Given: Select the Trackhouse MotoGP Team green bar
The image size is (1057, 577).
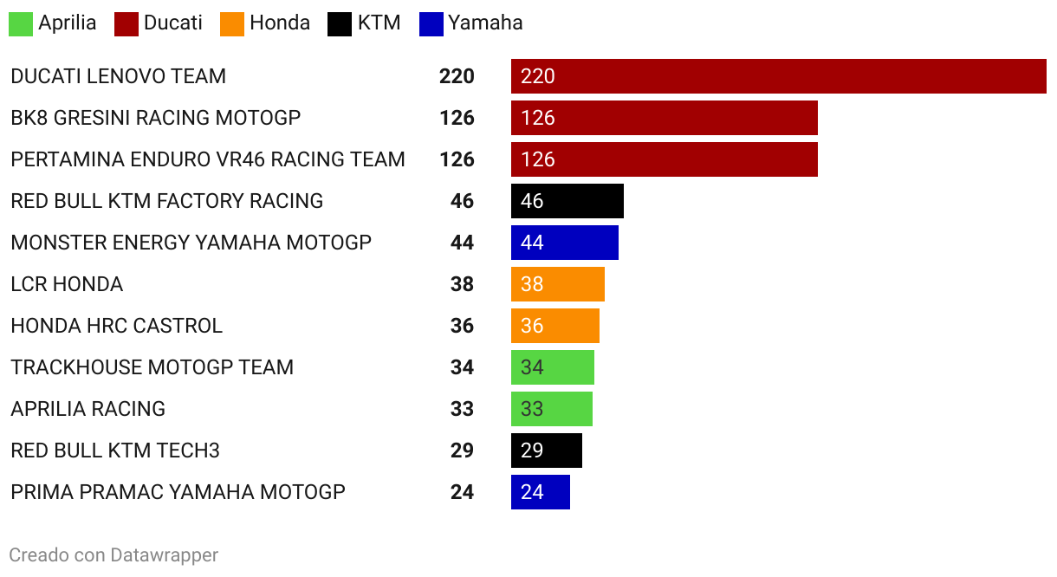Looking at the screenshot, I should coord(553,367).
